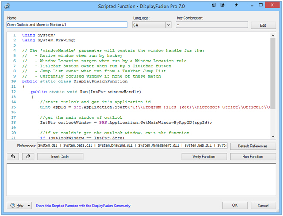Minimize the Scripted Function window
This screenshot has height=216, width=283.
click(x=252, y=5)
